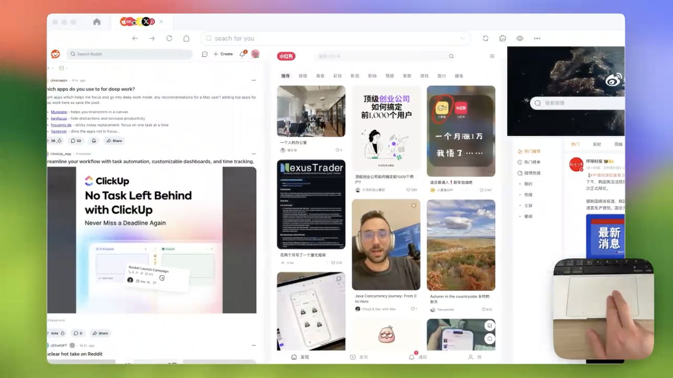Image resolution: width=673 pixels, height=378 pixels.
Task: Open the heyfocus link
Action: (59, 119)
